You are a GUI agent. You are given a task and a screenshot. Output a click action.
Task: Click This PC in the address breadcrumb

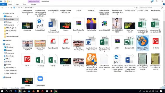tap(20, 8)
